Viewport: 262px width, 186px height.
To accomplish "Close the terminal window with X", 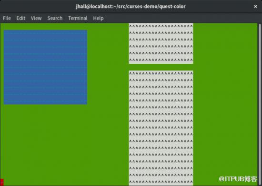I will tap(255, 7).
